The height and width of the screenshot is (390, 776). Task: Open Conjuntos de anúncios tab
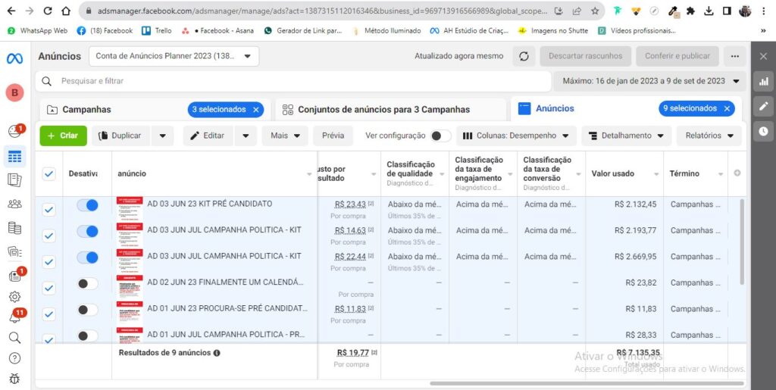(x=383, y=109)
